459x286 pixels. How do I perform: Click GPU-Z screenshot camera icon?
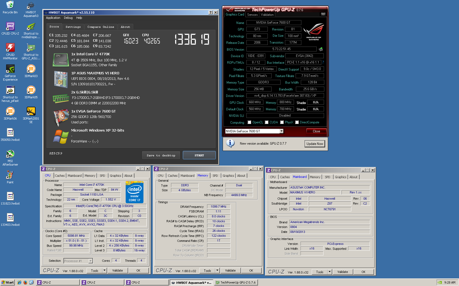(x=323, y=14)
